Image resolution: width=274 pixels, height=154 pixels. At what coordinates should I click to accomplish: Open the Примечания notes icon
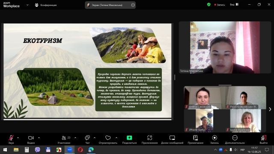pos(195,138)
